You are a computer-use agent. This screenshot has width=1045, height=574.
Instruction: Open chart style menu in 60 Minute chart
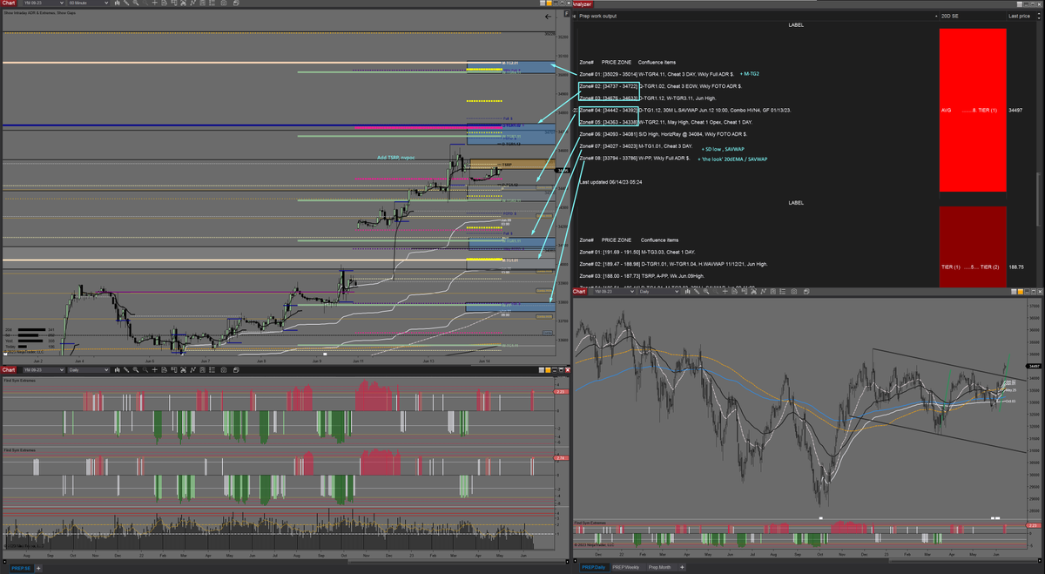[x=118, y=4]
